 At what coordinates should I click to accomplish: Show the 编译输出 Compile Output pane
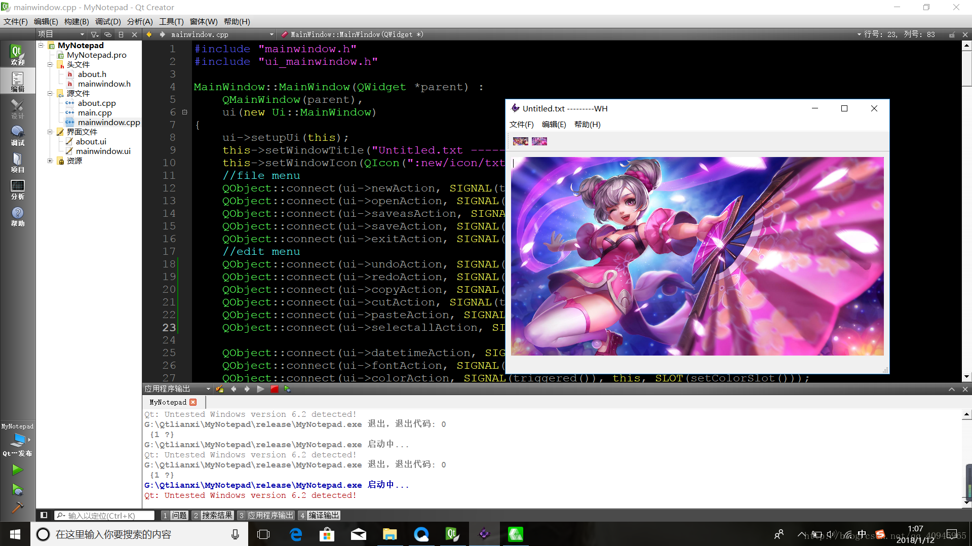[x=319, y=515]
